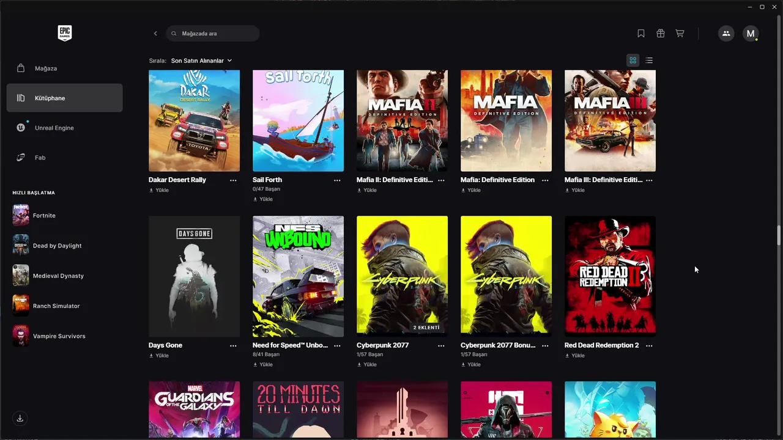
Task: Select Kütüphane in the sidebar
Action: tap(64, 98)
